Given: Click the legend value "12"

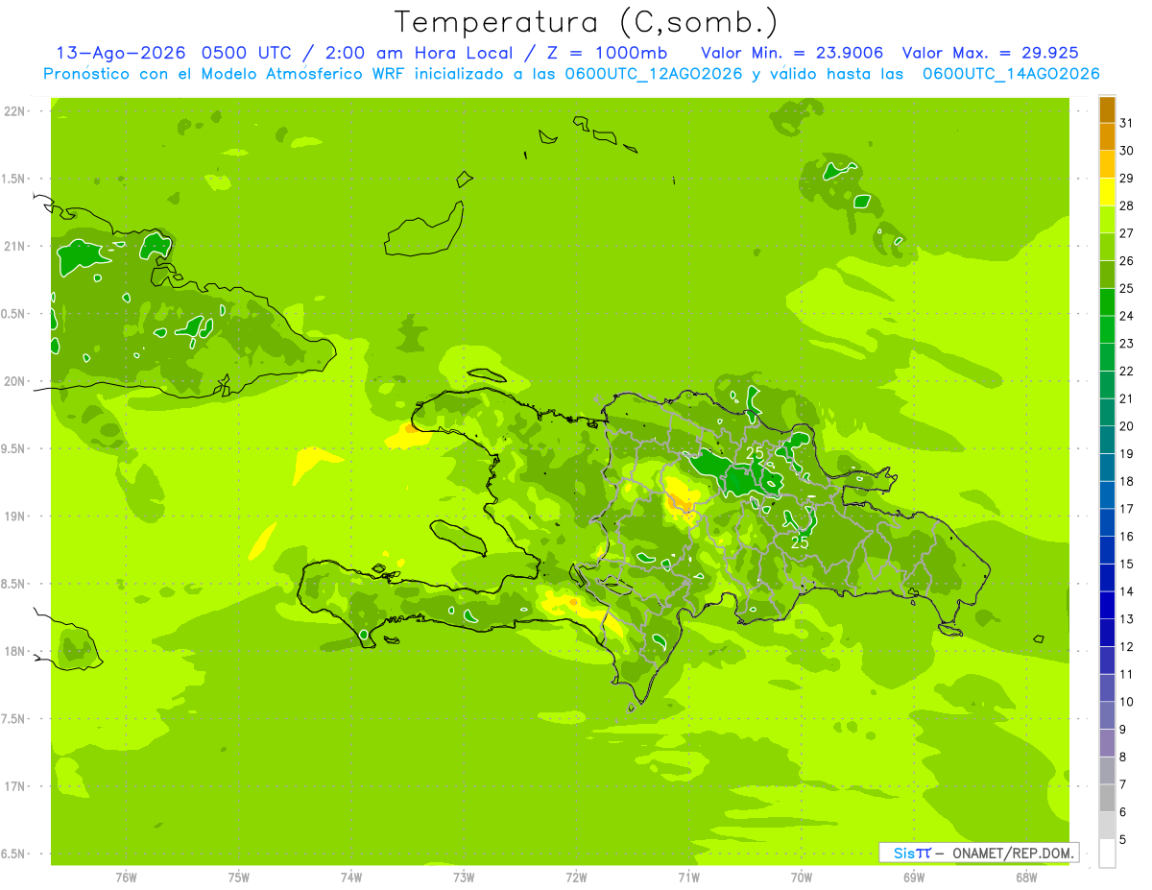Looking at the screenshot, I should [x=1126, y=647].
